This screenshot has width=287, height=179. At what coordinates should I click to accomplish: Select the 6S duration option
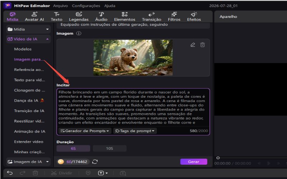pyautogui.click(x=73, y=148)
